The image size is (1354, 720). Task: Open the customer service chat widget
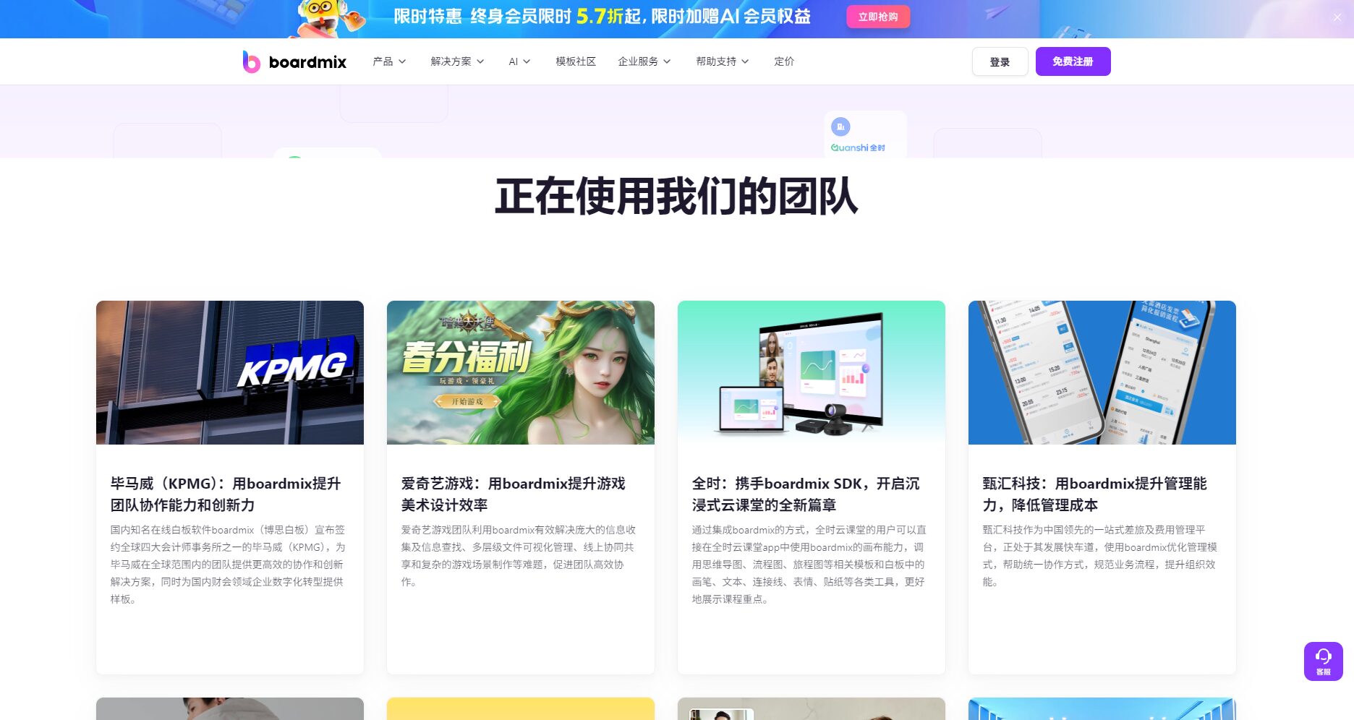click(x=1323, y=661)
